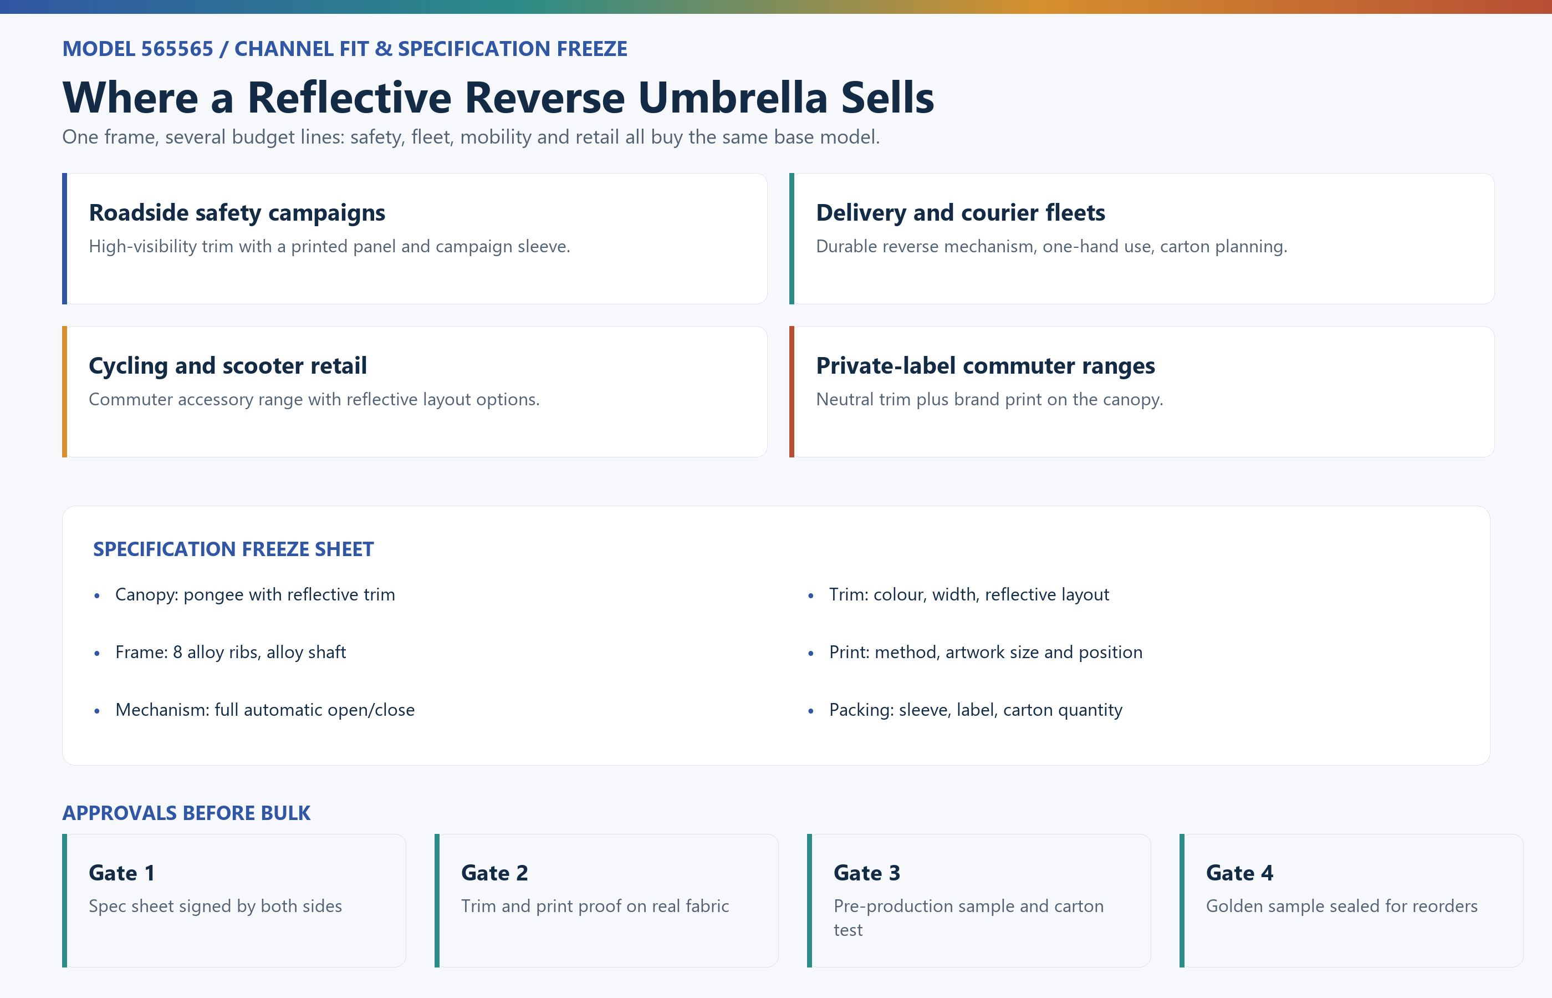Click 'Packing: sleeve, label, carton quantity' bullet
This screenshot has height=998, width=1552.
976,710
